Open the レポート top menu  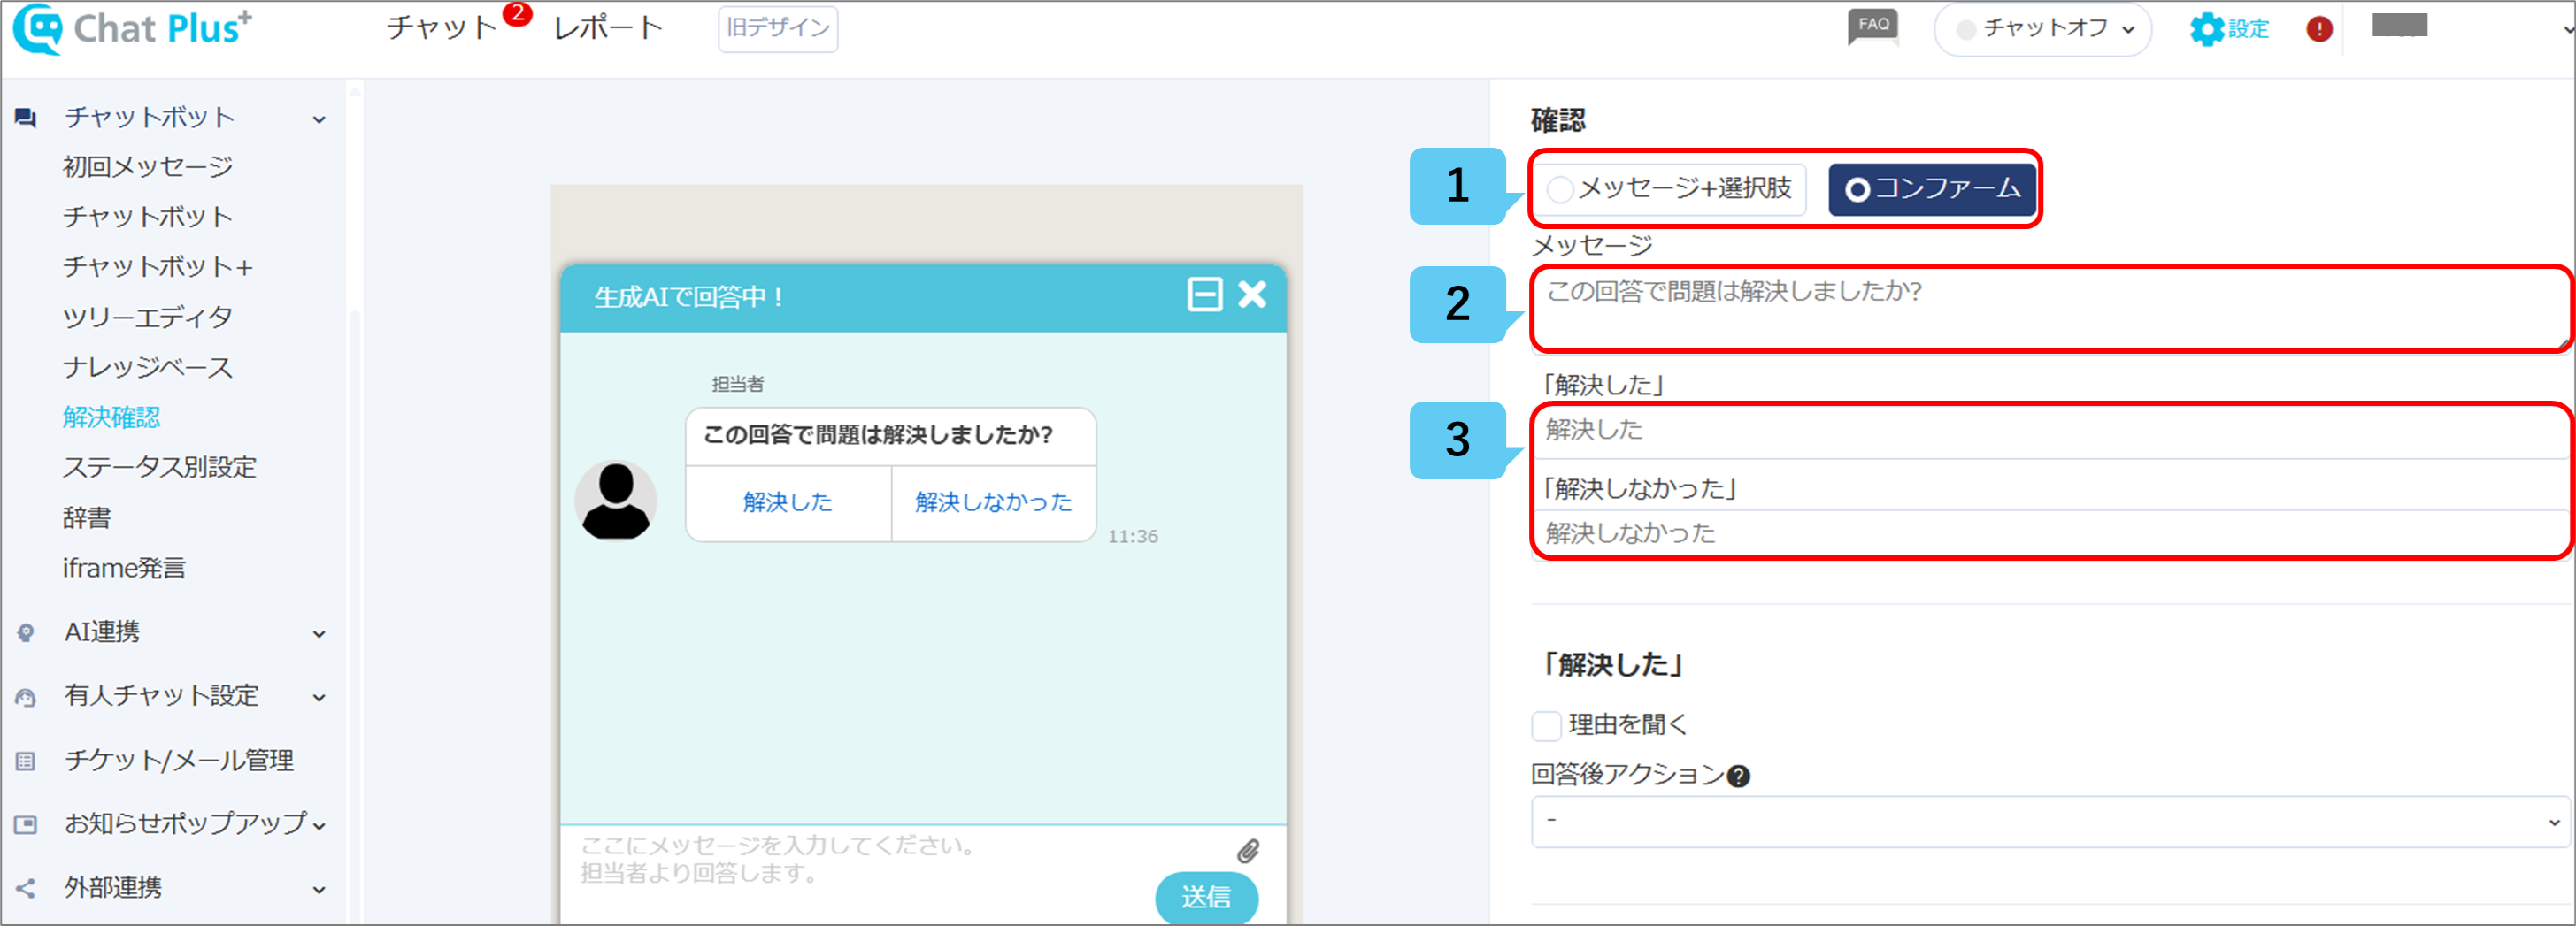(x=608, y=28)
